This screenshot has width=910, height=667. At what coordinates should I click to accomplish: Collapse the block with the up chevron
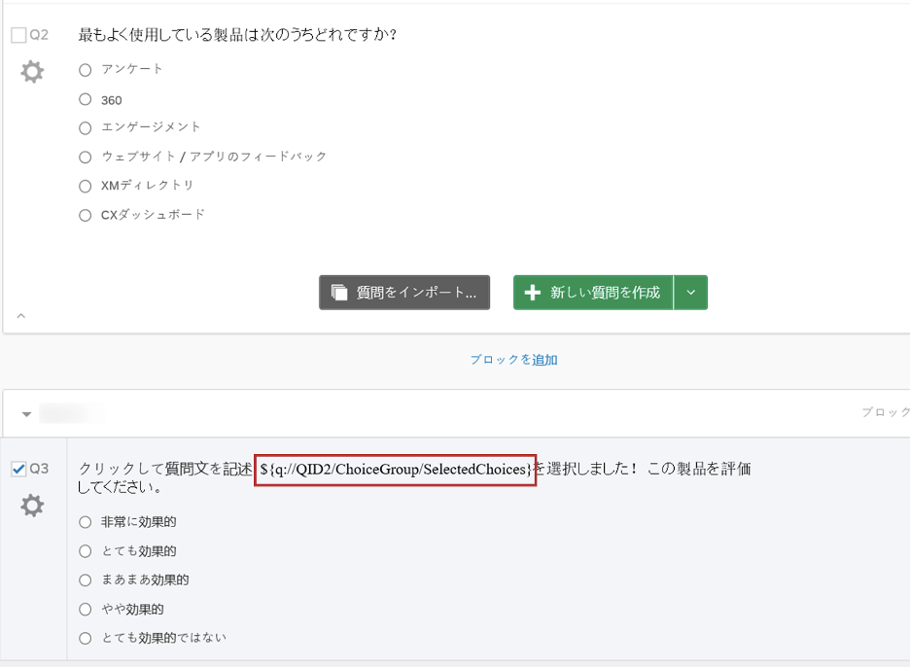pyautogui.click(x=20, y=316)
